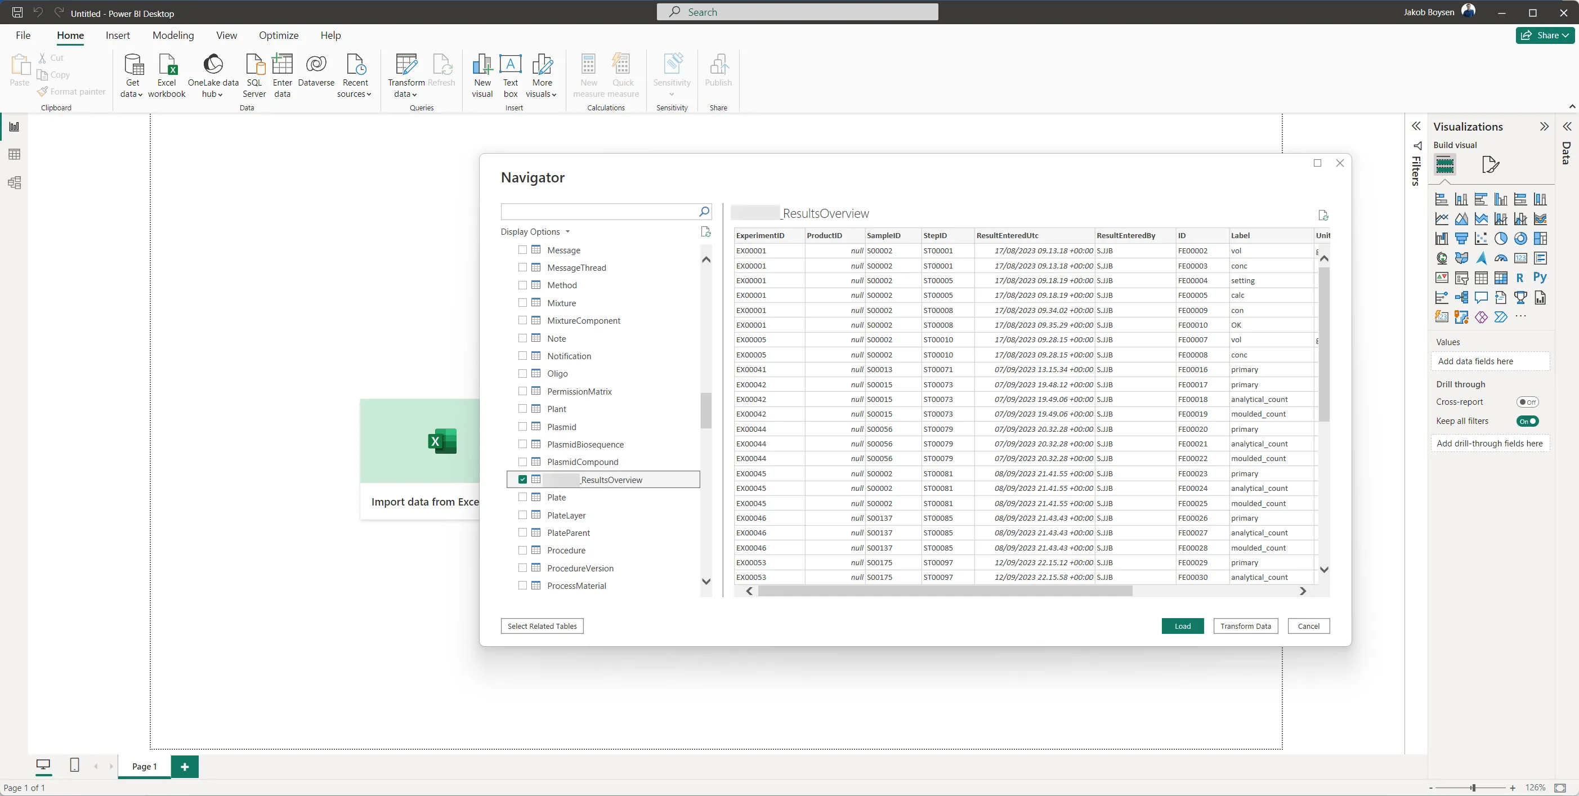The width and height of the screenshot is (1579, 796).
Task: Switch to the Modeling ribbon tab
Action: 173,35
